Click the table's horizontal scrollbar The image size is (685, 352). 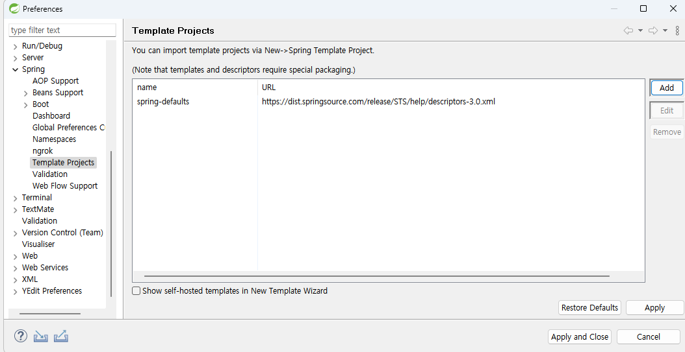376,276
